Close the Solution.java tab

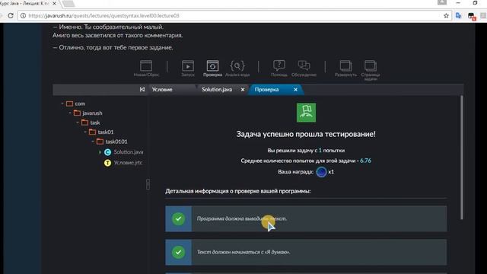coord(243,90)
